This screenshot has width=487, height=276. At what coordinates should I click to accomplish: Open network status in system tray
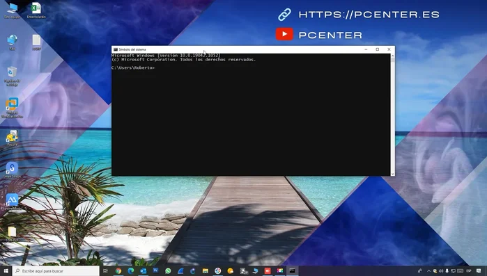pos(453,271)
